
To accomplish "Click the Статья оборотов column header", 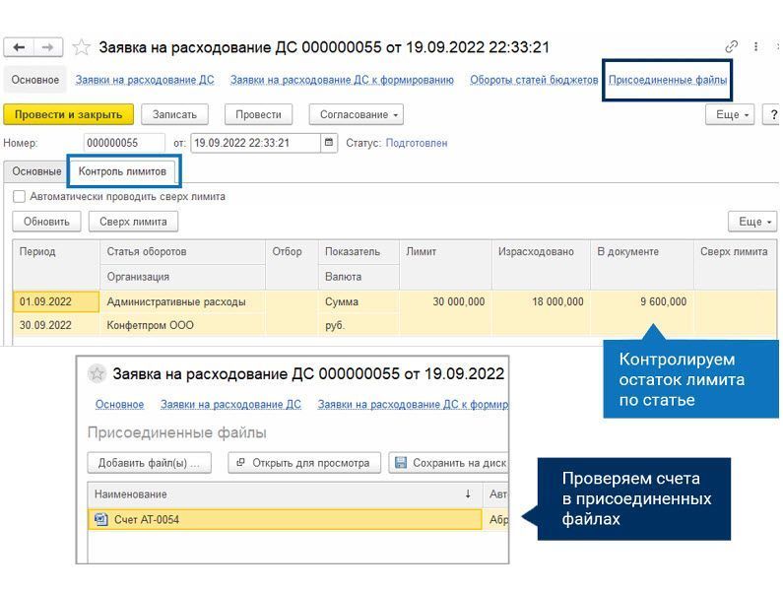I will click(x=183, y=252).
